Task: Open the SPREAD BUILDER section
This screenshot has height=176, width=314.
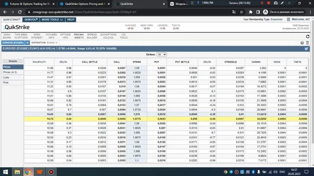Action: [92, 36]
